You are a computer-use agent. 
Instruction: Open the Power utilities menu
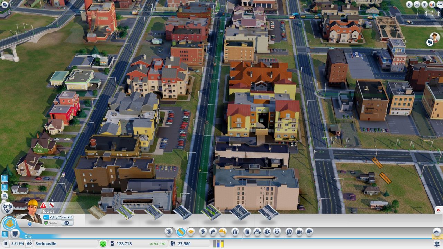tap(203, 232)
